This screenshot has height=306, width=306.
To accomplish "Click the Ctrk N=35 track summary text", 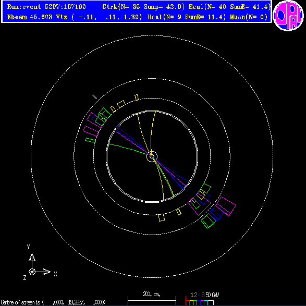I will (143, 7).
